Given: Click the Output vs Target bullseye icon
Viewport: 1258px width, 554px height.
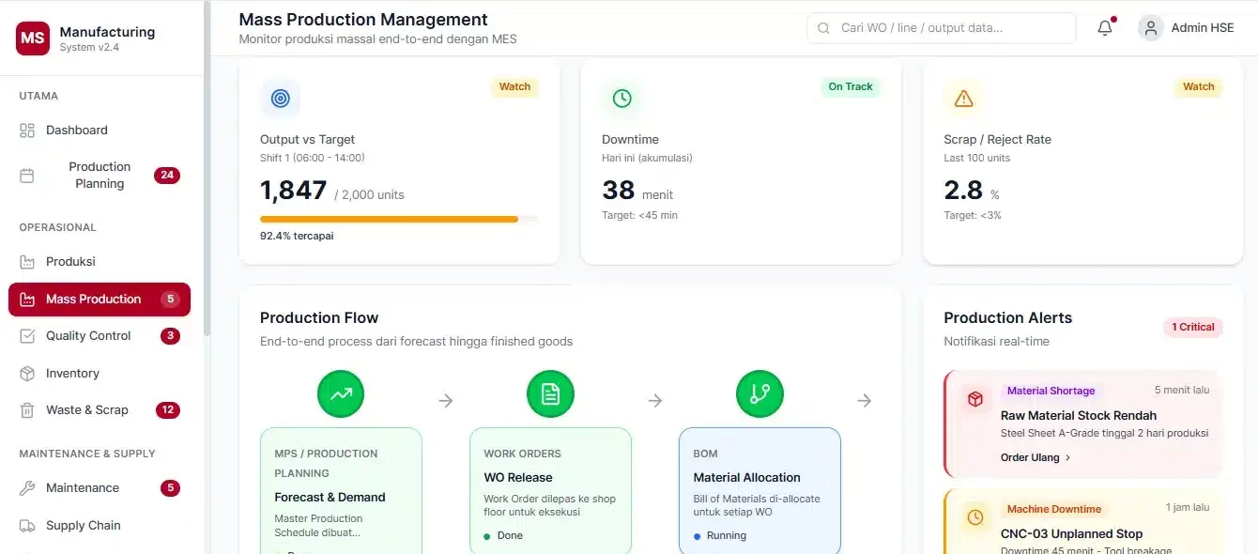Looking at the screenshot, I should (x=280, y=99).
